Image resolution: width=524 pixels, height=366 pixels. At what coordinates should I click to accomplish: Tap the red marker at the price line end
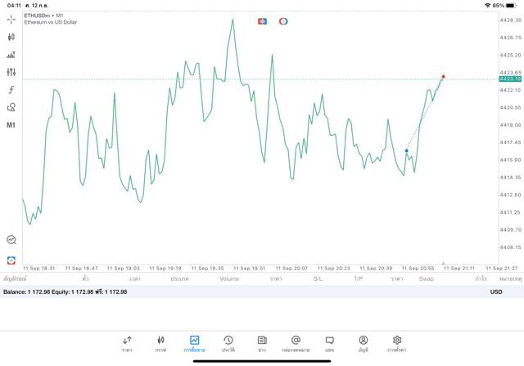pos(443,77)
